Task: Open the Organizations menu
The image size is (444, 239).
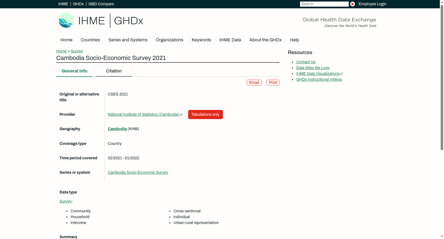Action: point(170,40)
